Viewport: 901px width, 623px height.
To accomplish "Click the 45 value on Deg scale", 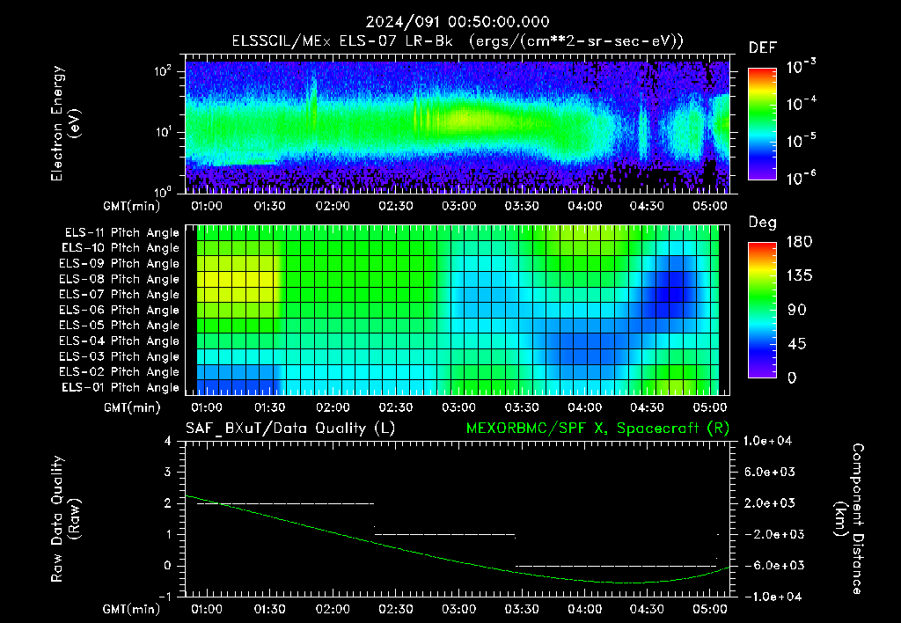I will click(797, 344).
